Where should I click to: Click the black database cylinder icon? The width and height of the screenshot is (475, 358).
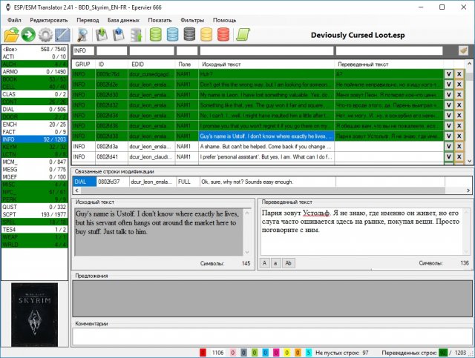pos(191,34)
